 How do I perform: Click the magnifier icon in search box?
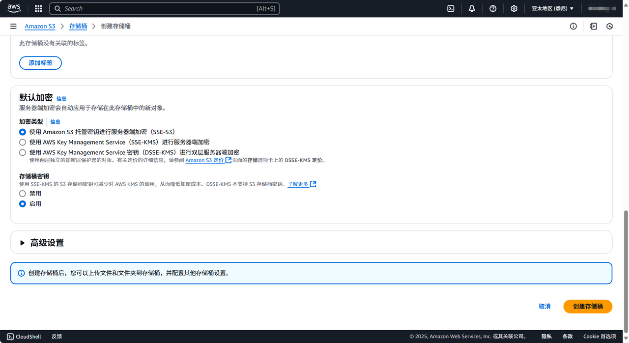[x=57, y=8]
